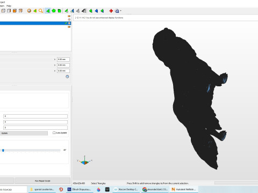
Task: Click the dimensions readout in the status bar
Action: point(79,183)
